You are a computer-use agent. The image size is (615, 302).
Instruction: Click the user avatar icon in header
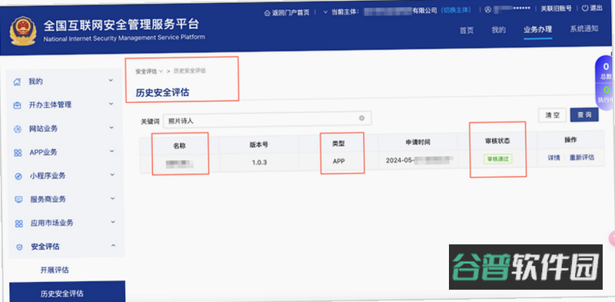[487, 10]
